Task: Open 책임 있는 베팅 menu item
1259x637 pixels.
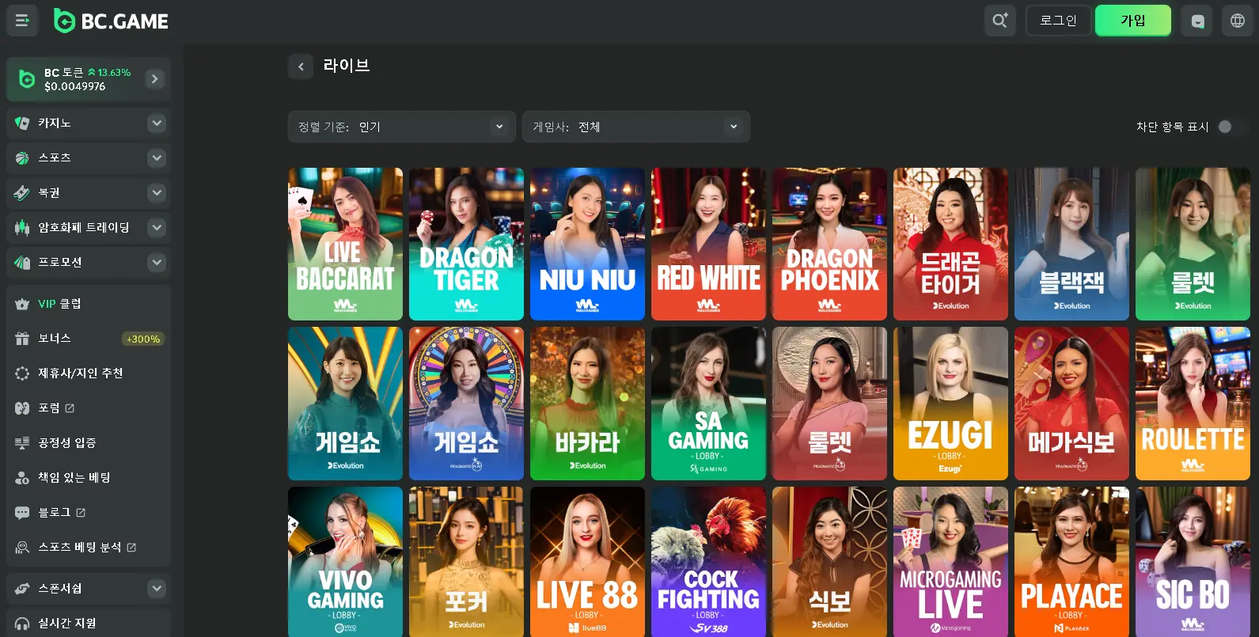Action: [x=74, y=478]
